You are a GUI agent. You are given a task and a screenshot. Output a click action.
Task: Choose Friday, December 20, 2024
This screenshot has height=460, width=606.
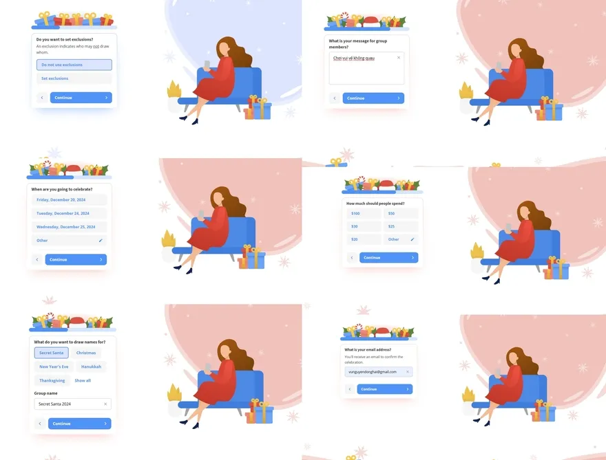click(69, 200)
